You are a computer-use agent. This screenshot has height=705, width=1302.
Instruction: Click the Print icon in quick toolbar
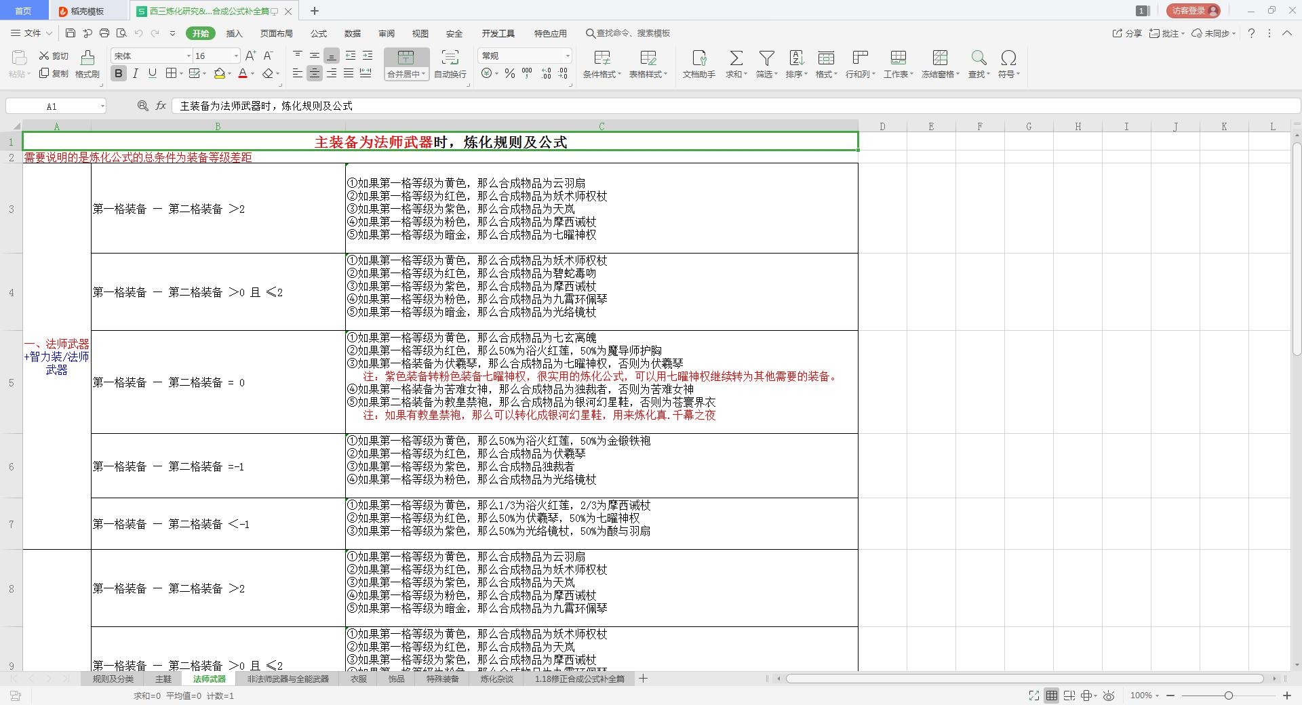click(104, 33)
